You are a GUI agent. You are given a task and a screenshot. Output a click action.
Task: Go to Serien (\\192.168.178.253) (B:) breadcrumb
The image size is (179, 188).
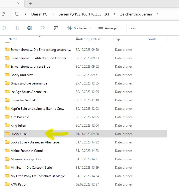pos(84,14)
